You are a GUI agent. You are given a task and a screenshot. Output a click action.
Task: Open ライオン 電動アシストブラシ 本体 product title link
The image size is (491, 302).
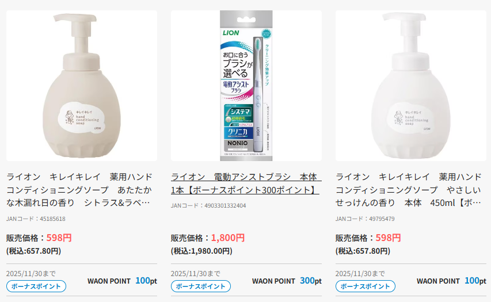tap(246, 184)
